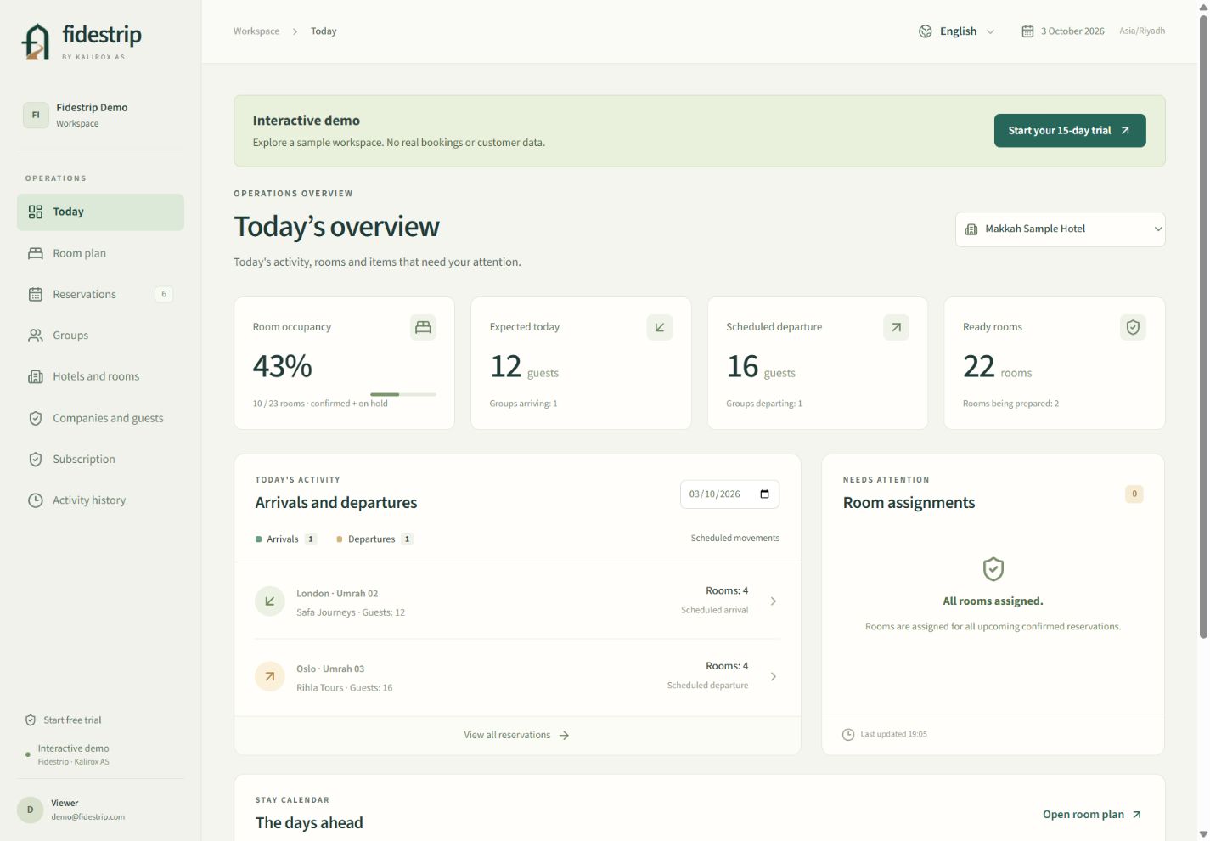Click the Last updated 19:05 clock icon
Viewport: 1210px width, 841px height.
click(848, 734)
